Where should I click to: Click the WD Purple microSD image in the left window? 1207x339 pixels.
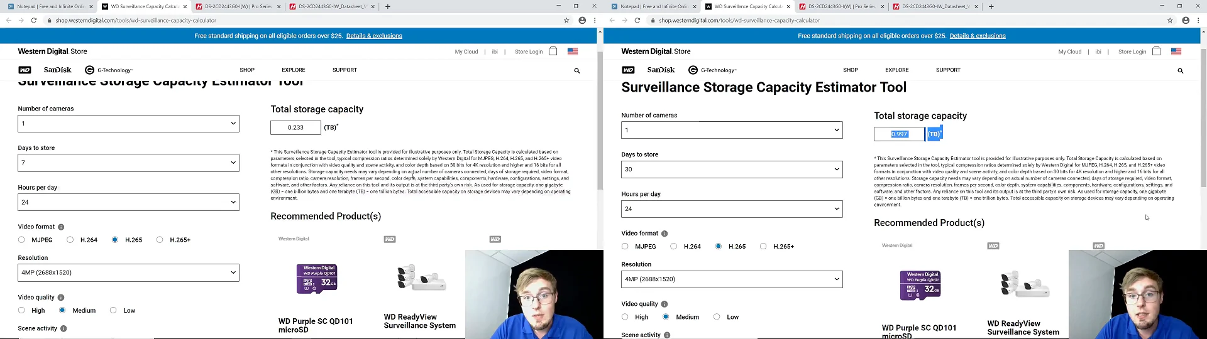point(317,279)
